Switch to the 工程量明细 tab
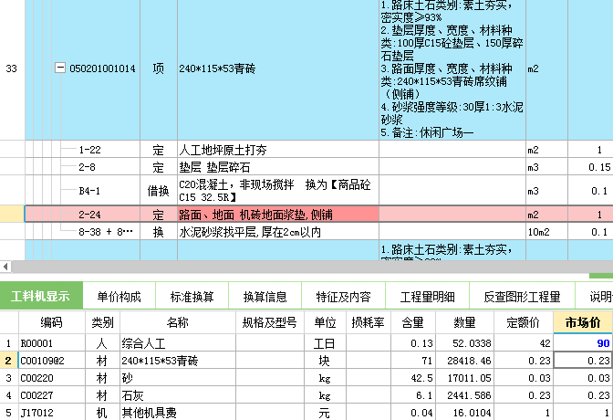Viewport: 613px width, 420px height. [427, 297]
